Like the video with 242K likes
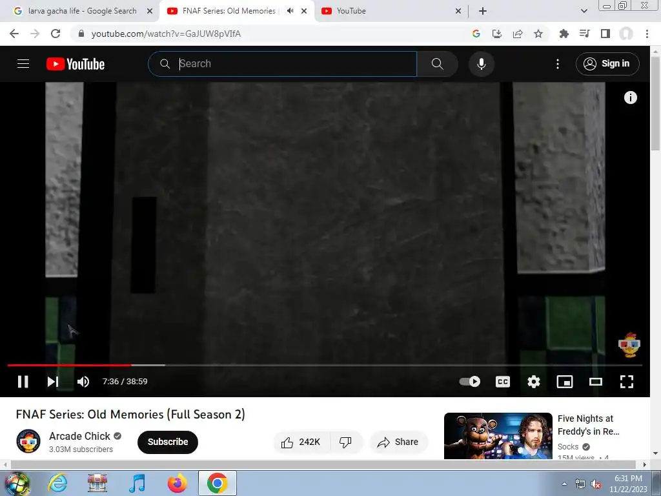661x496 pixels. (x=301, y=442)
